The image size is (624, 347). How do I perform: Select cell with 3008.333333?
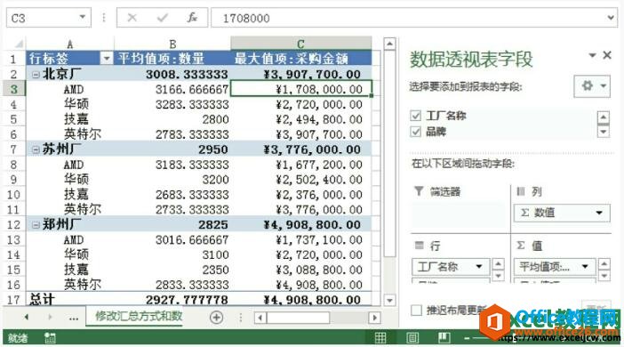172,74
